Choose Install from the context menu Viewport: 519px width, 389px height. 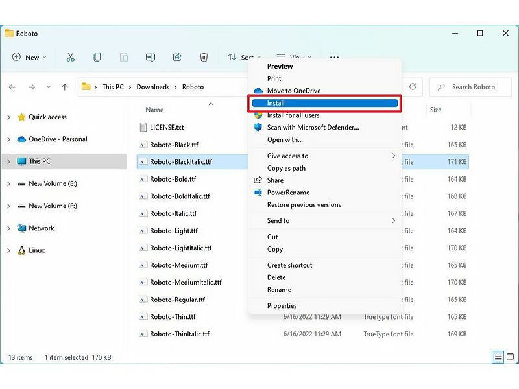click(325, 103)
